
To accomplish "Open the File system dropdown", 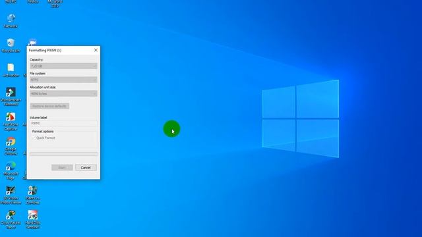I will (x=63, y=80).
